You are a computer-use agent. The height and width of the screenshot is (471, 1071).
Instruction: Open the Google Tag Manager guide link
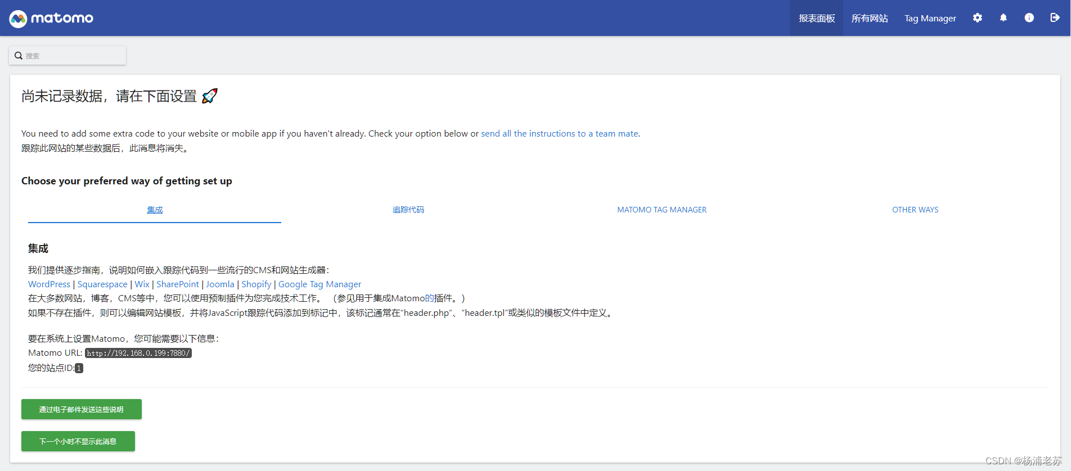pos(319,284)
